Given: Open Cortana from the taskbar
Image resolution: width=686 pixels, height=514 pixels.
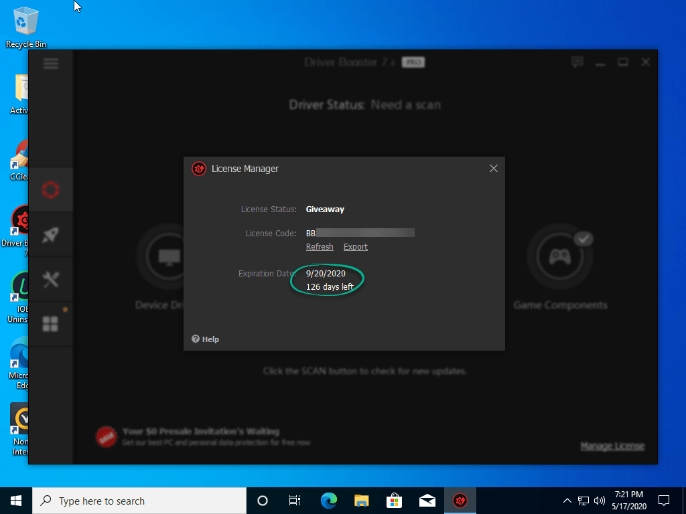Looking at the screenshot, I should pos(263,501).
